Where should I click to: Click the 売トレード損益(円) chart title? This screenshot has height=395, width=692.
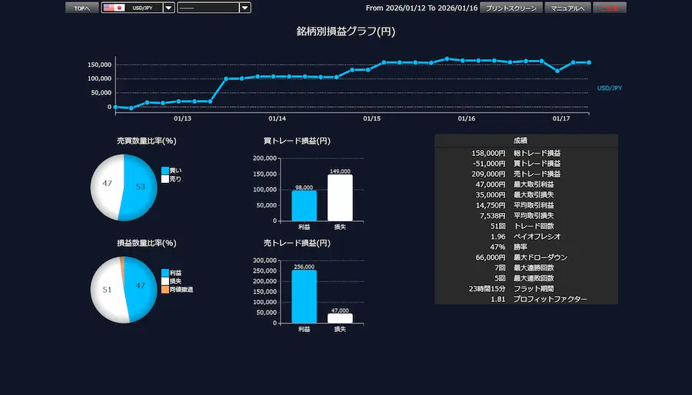point(297,244)
